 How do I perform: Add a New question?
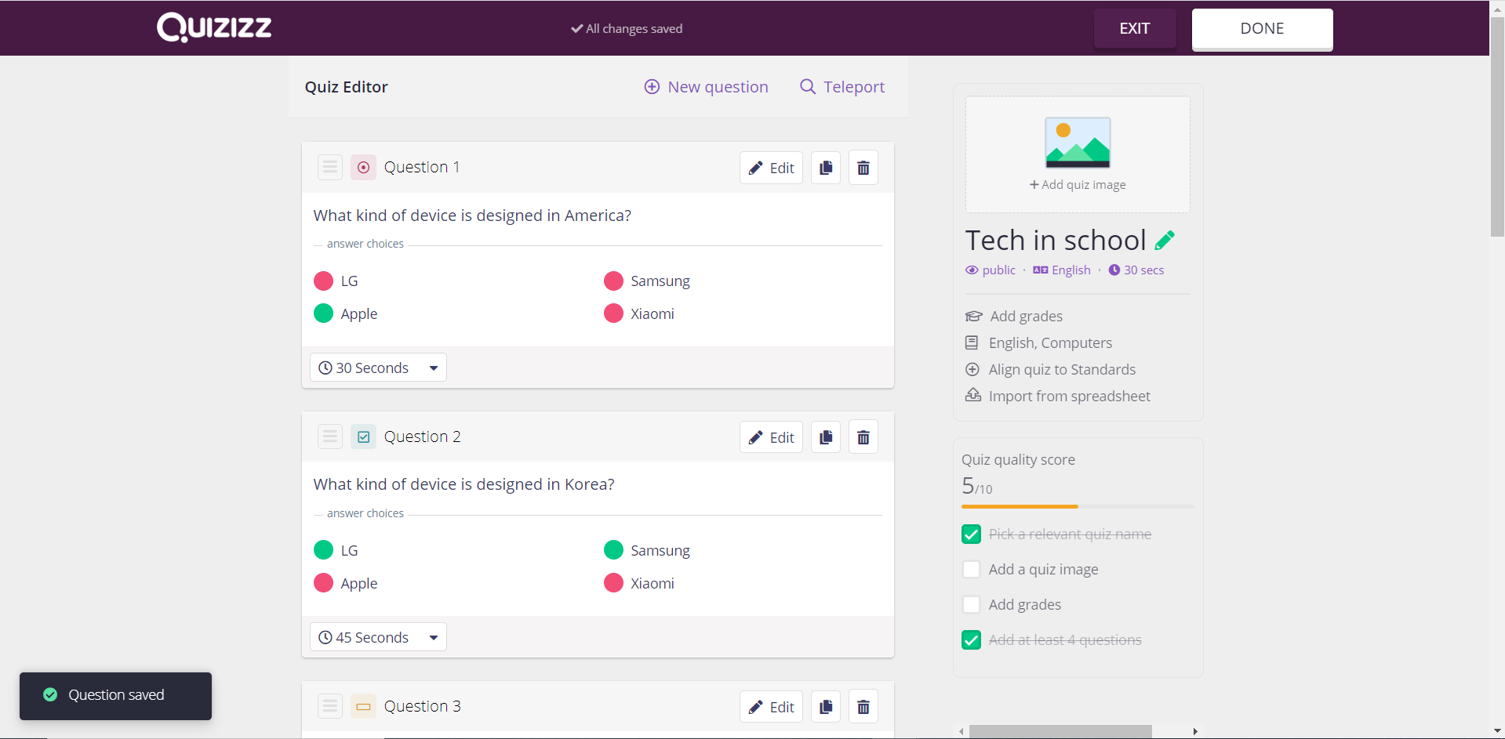(x=705, y=87)
